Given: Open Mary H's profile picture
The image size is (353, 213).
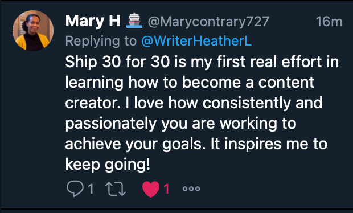Looking at the screenshot, I should [x=33, y=31].
